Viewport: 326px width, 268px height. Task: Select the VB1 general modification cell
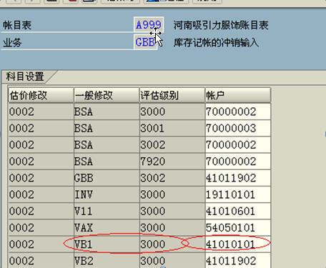[107, 244]
